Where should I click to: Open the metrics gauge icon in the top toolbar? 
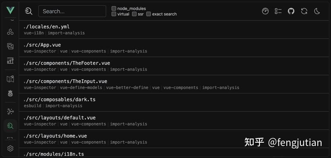tap(265, 11)
